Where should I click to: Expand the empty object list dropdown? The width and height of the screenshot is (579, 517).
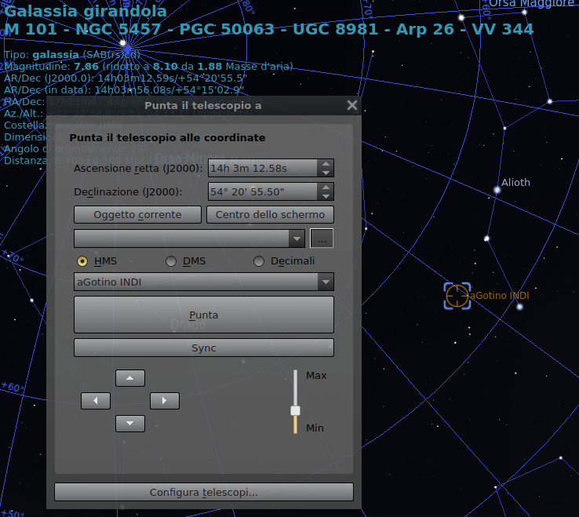296,238
